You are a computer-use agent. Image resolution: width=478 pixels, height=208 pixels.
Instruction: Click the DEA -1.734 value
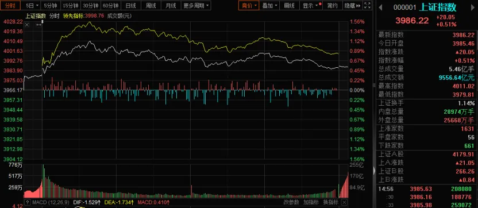pyautogui.click(x=119, y=202)
